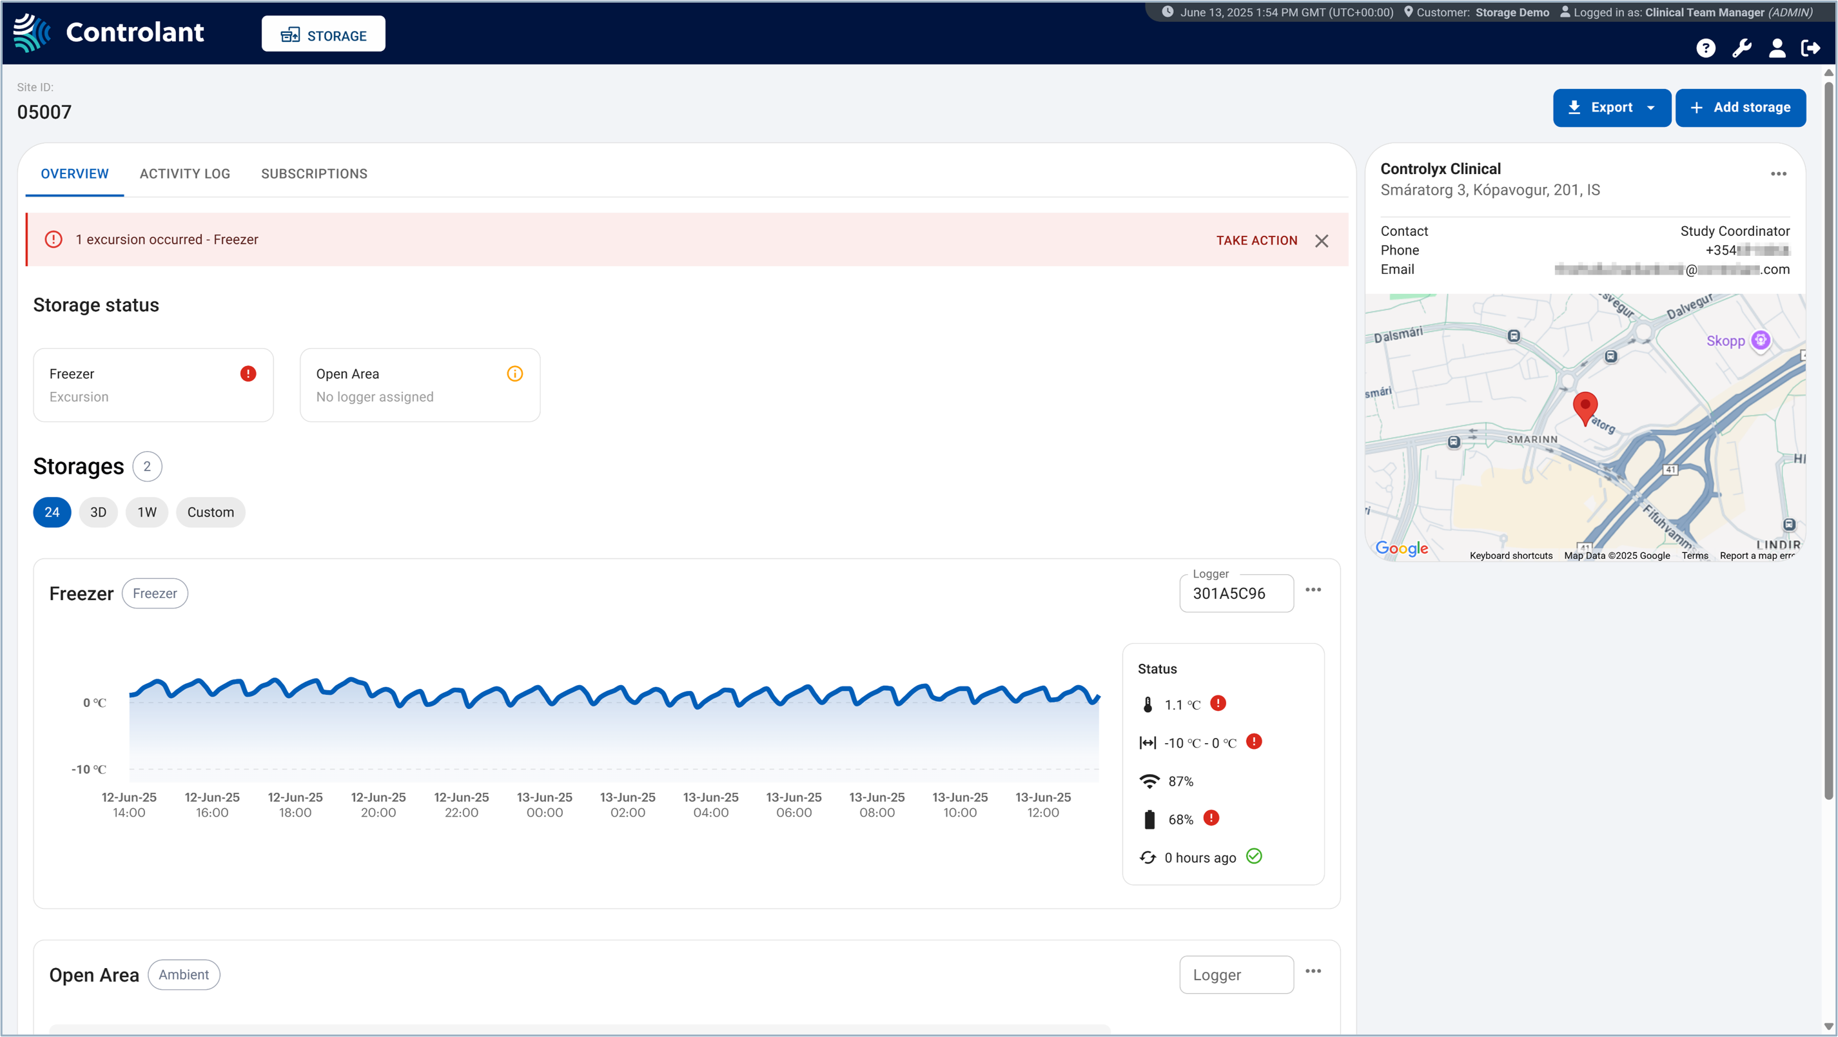Viewport: 1838px width, 1037px height.
Task: Click the logout icon
Action: pyautogui.click(x=1810, y=48)
